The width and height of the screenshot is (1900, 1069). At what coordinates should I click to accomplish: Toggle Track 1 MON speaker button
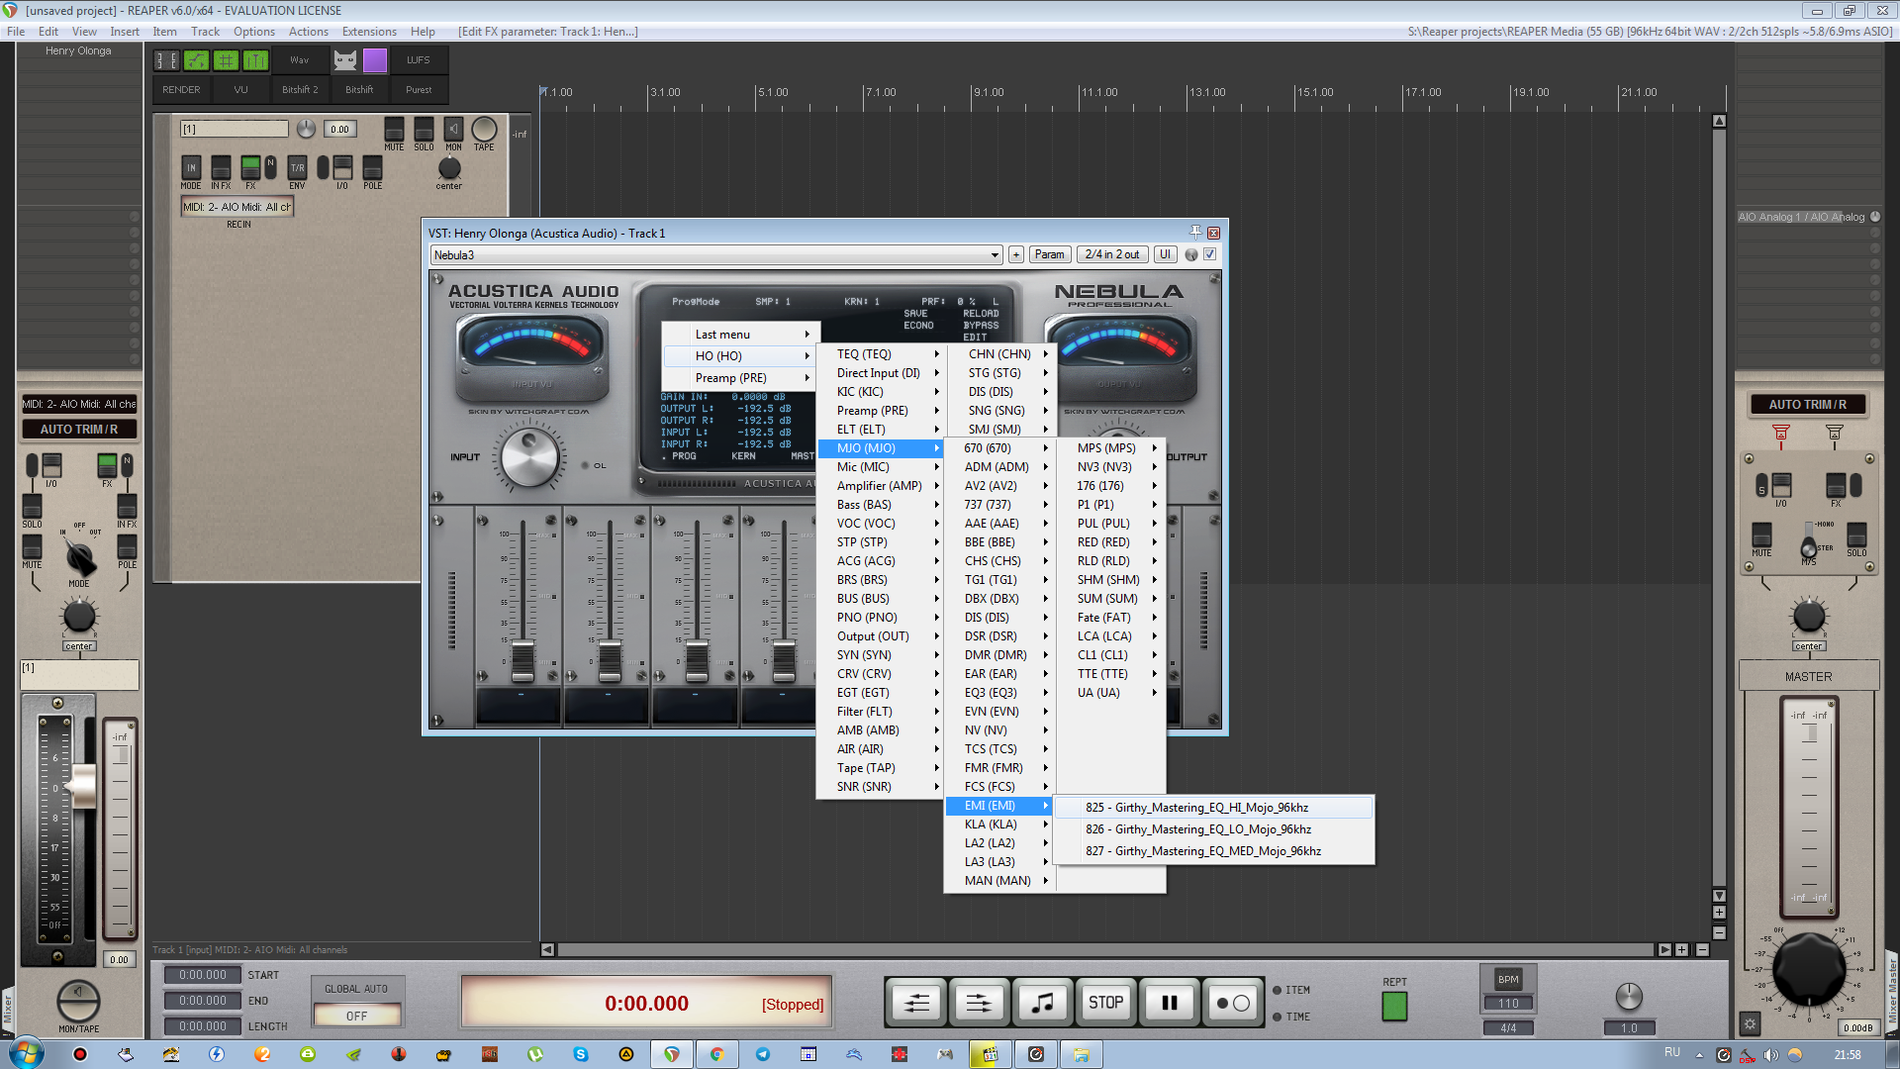(453, 130)
